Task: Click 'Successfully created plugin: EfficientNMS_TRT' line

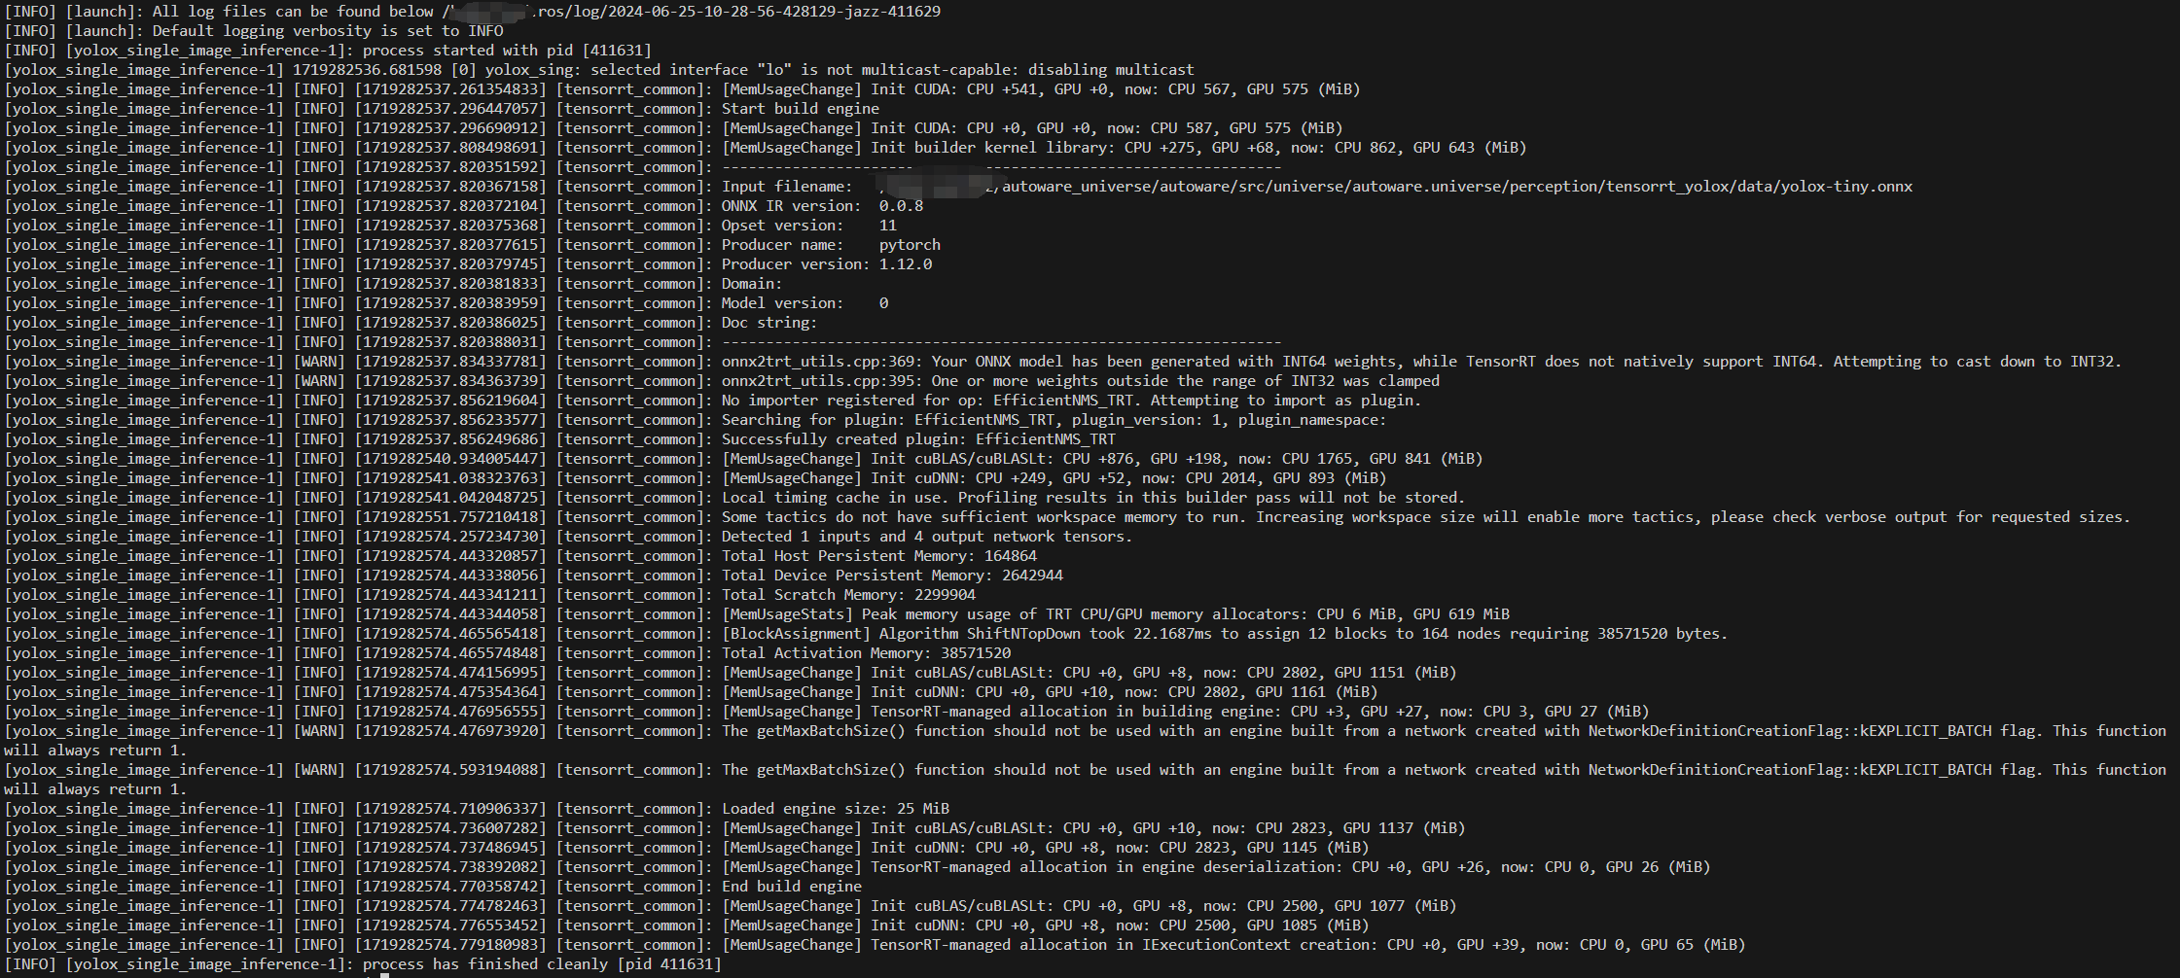Action: 560,439
